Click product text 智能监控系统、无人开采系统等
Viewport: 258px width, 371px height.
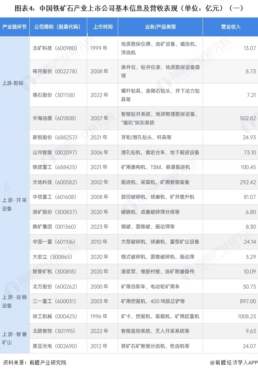click(x=155, y=331)
